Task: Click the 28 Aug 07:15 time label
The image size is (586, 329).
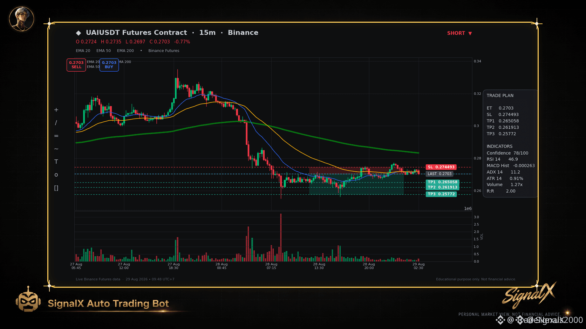Action: point(271,266)
